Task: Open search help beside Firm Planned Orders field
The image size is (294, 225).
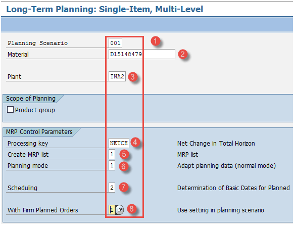Action: (x=119, y=210)
